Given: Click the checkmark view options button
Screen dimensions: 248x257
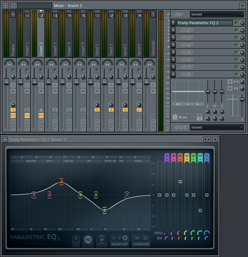Looking at the screenshot, I should [x=102, y=240].
